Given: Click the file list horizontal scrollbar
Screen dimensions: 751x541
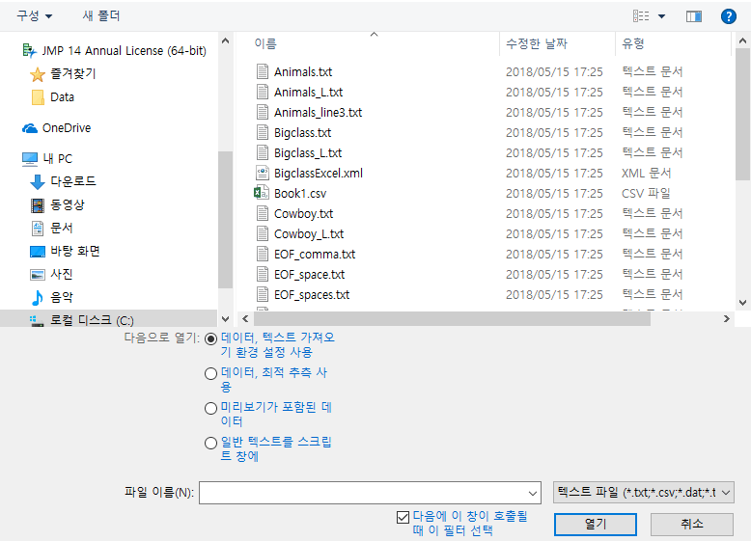Looking at the screenshot, I should pos(452,318).
